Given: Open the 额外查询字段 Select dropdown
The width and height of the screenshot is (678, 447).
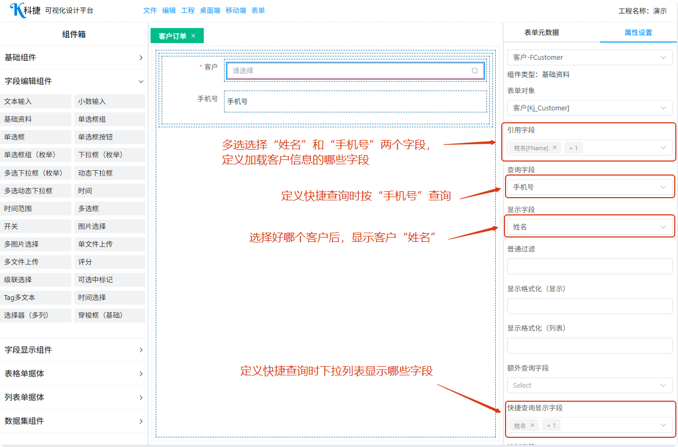Looking at the screenshot, I should coord(590,386).
